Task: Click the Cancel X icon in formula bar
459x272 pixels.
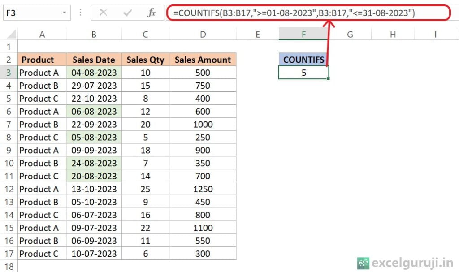Action: click(x=103, y=13)
